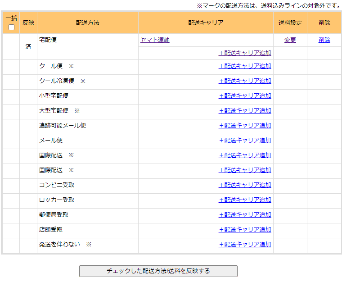Click 削除 link for 宅配便 row
Viewport: 342px width, 282px height.
[x=324, y=40]
